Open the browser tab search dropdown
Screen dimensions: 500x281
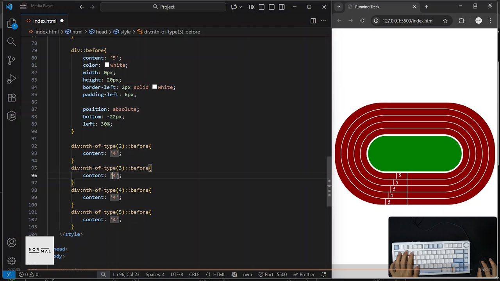339,7
